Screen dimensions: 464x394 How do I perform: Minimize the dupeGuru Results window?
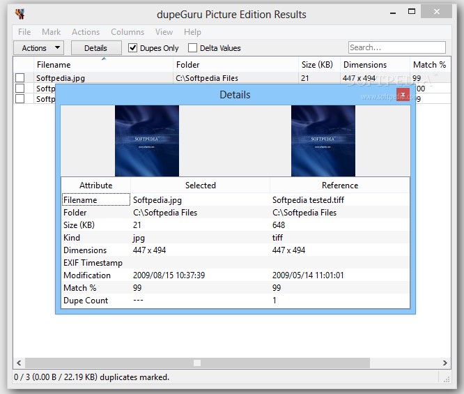(x=393, y=13)
